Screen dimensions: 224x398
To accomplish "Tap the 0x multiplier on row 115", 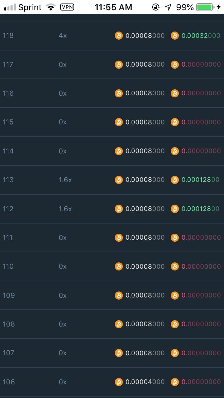I will 63,122.
